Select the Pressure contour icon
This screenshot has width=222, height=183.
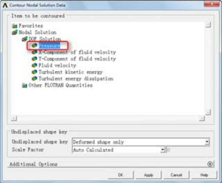pyautogui.click(x=34, y=45)
